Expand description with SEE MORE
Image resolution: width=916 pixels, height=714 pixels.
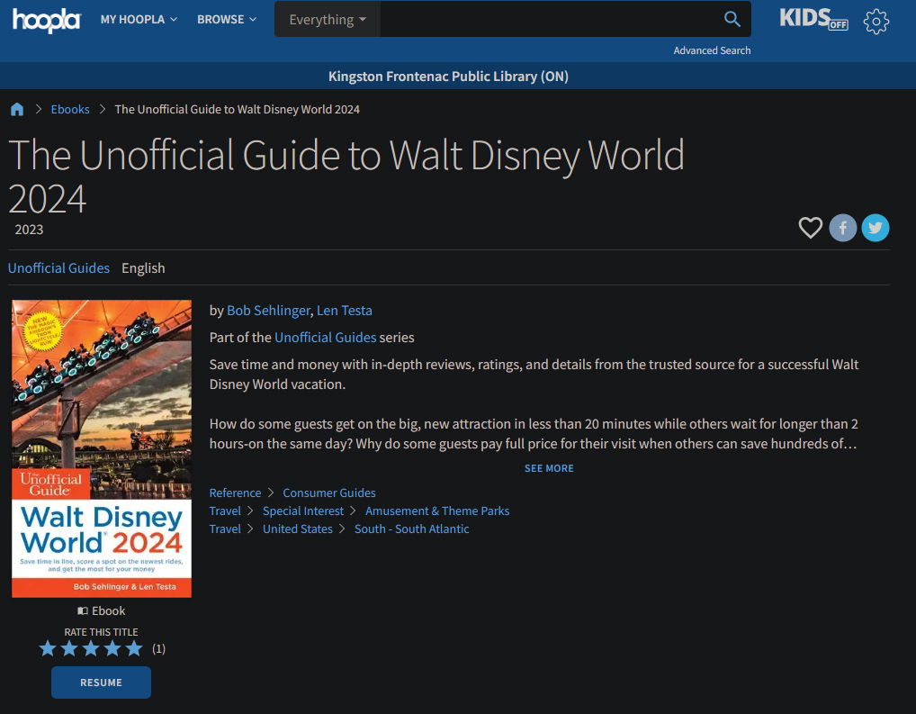549,468
